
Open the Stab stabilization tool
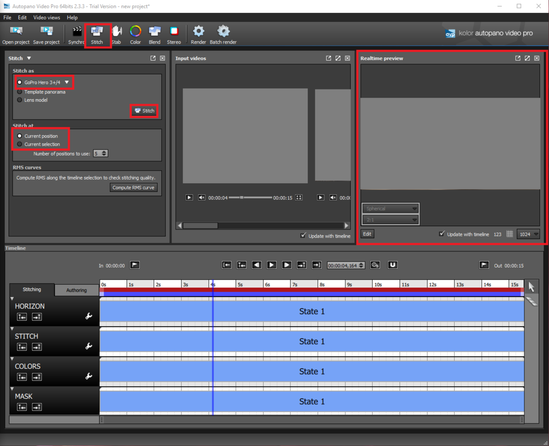click(116, 35)
